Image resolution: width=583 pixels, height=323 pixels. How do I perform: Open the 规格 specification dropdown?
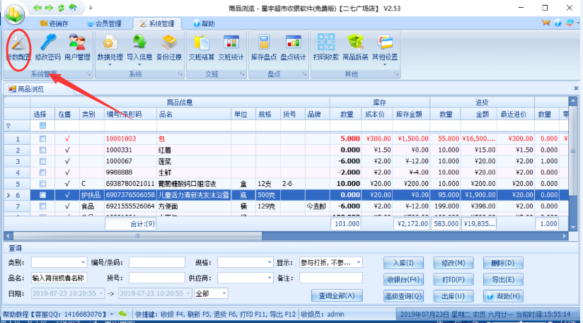[270, 262]
